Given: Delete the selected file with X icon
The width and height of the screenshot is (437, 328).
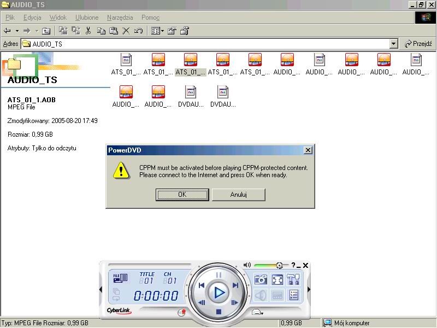Looking at the screenshot, I should click(126, 31).
